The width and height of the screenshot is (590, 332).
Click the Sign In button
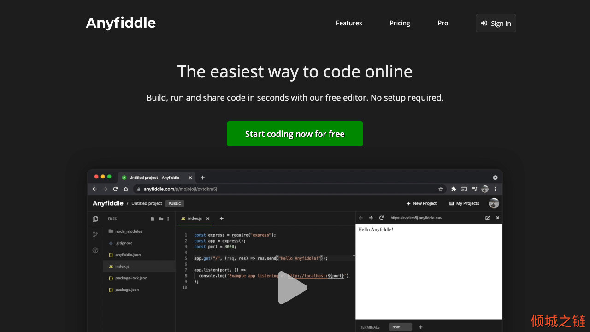click(496, 23)
